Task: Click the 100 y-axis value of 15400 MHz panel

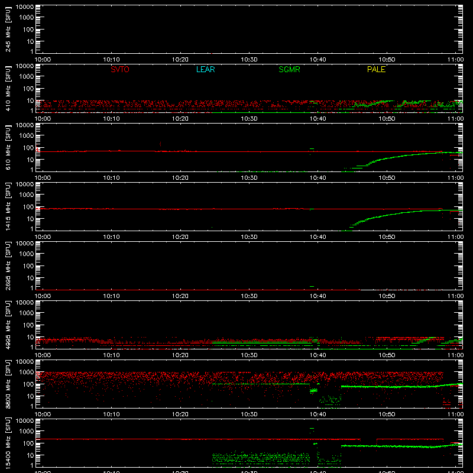Action: click(x=29, y=443)
